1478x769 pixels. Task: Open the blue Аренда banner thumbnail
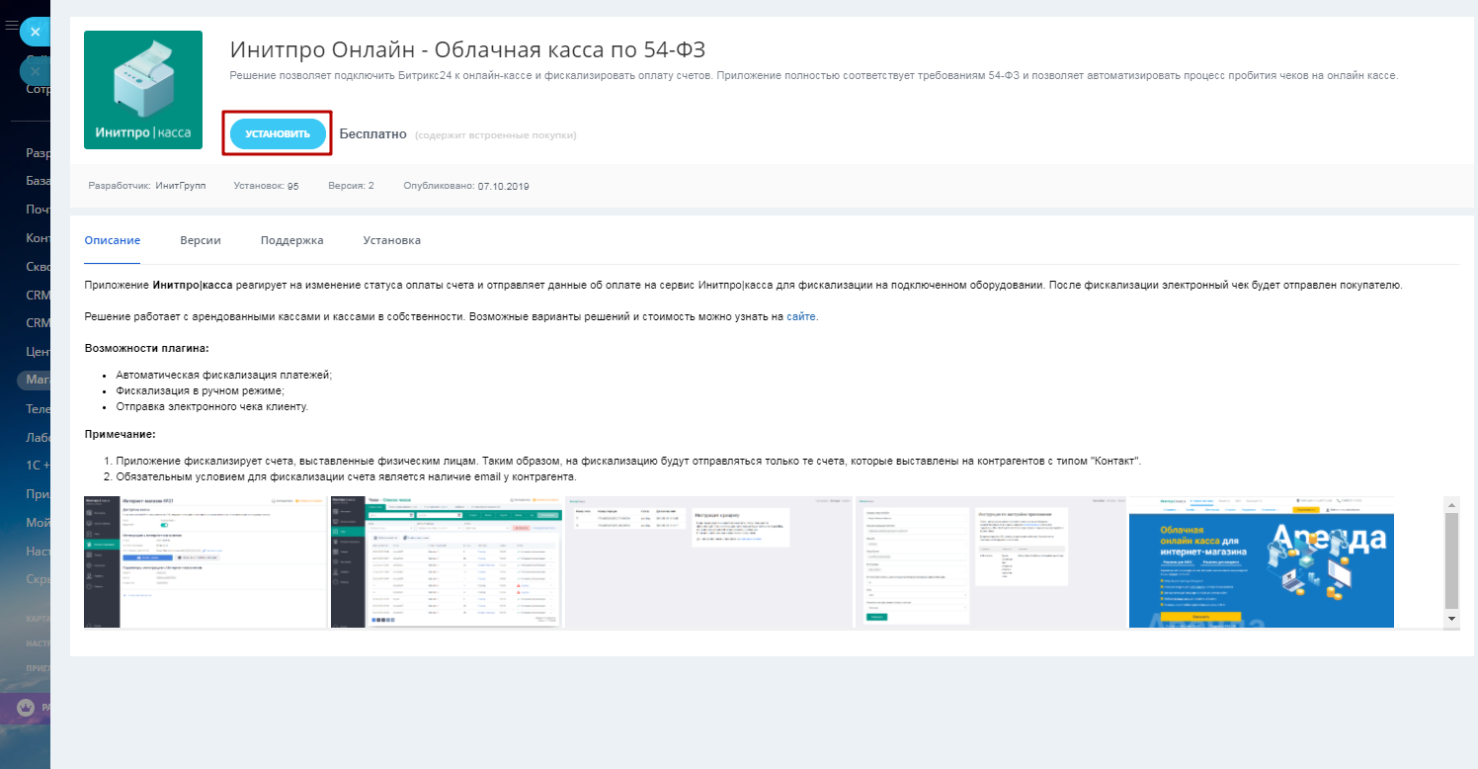1262,561
